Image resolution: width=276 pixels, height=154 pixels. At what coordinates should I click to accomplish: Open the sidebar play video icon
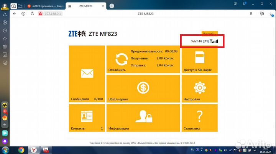click(x=5, y=22)
